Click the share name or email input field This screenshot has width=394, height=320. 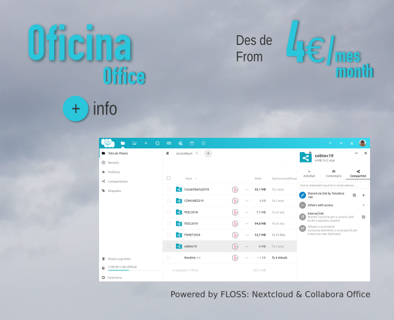pos(334,185)
